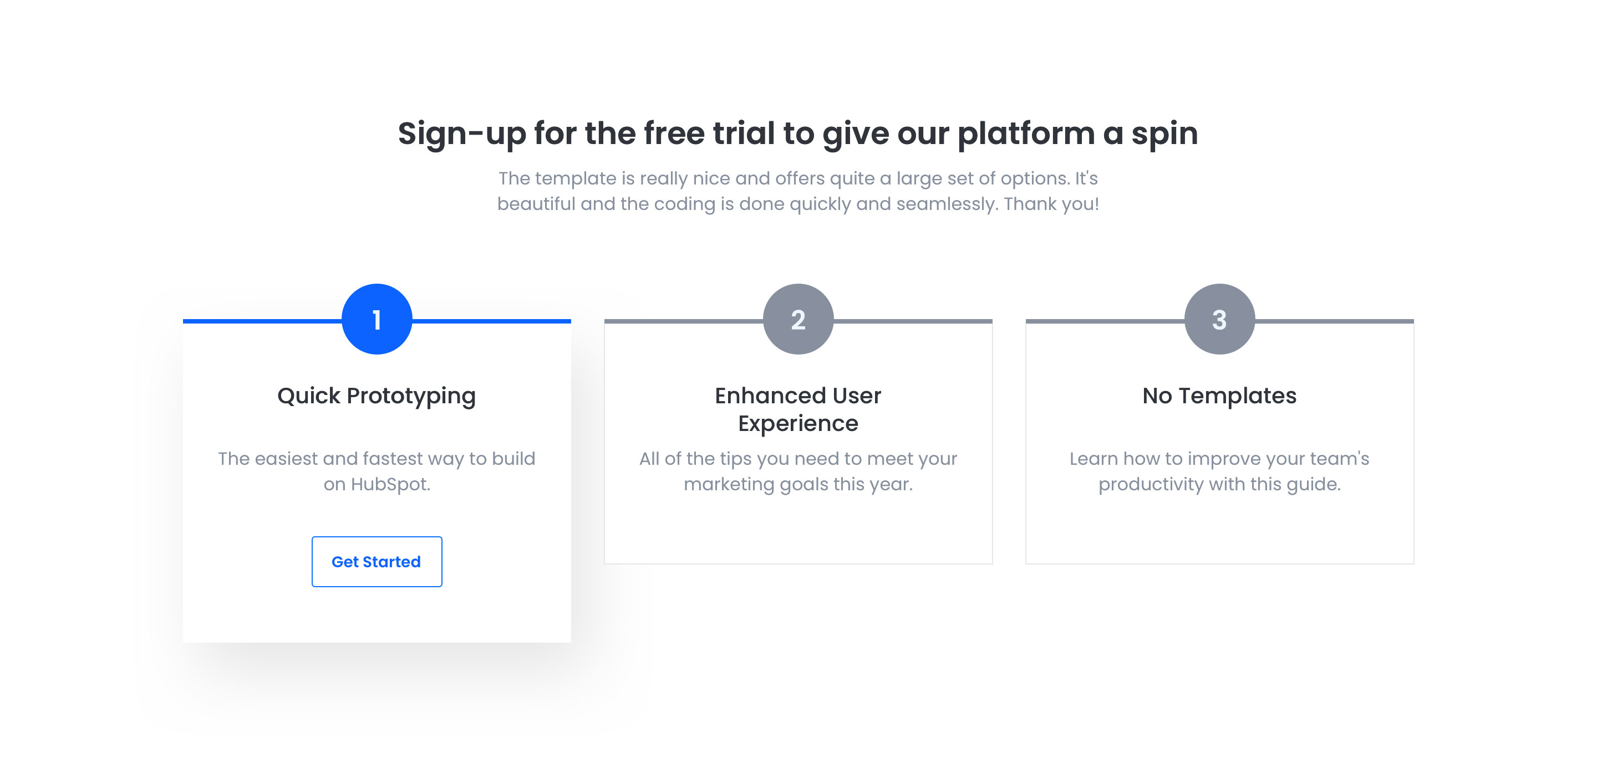Select the gray step 3 circle
This screenshot has width=1597, height=780.
click(1219, 319)
